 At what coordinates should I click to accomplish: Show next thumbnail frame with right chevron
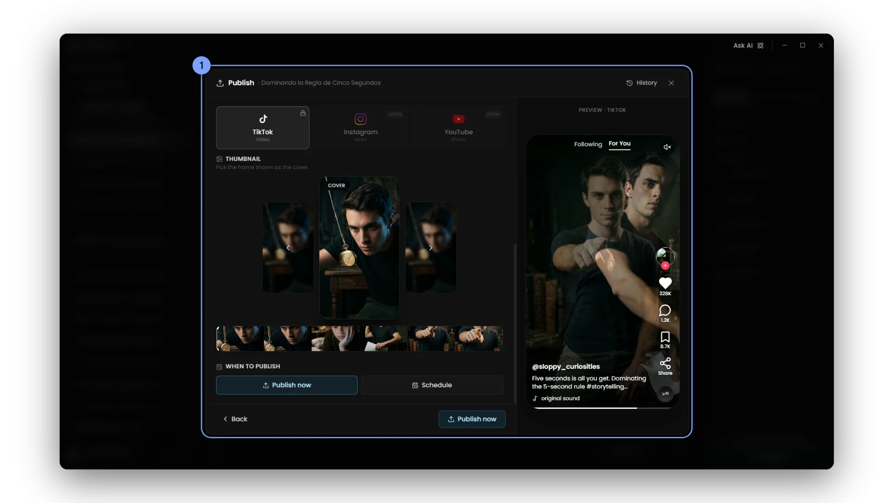pos(431,248)
